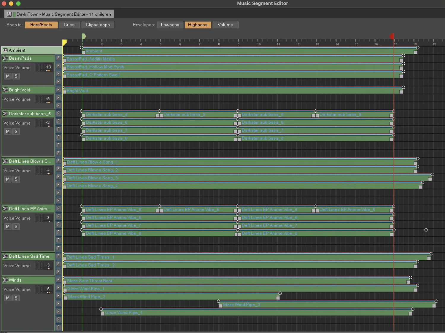Image resolution: width=445 pixels, height=333 pixels.
Task: Toggle snap to Clips/Loops
Action: (x=98, y=25)
